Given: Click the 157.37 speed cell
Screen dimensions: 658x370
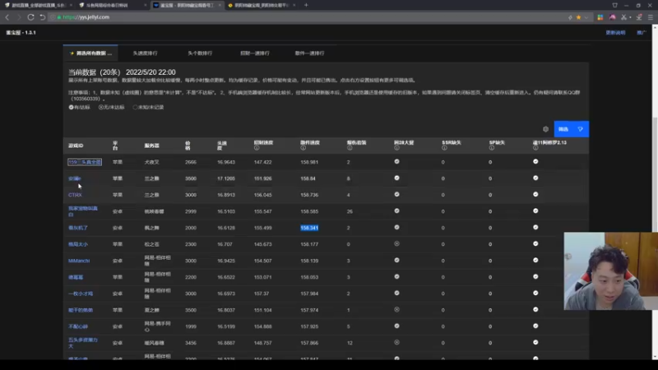Looking at the screenshot, I should 262,294.
